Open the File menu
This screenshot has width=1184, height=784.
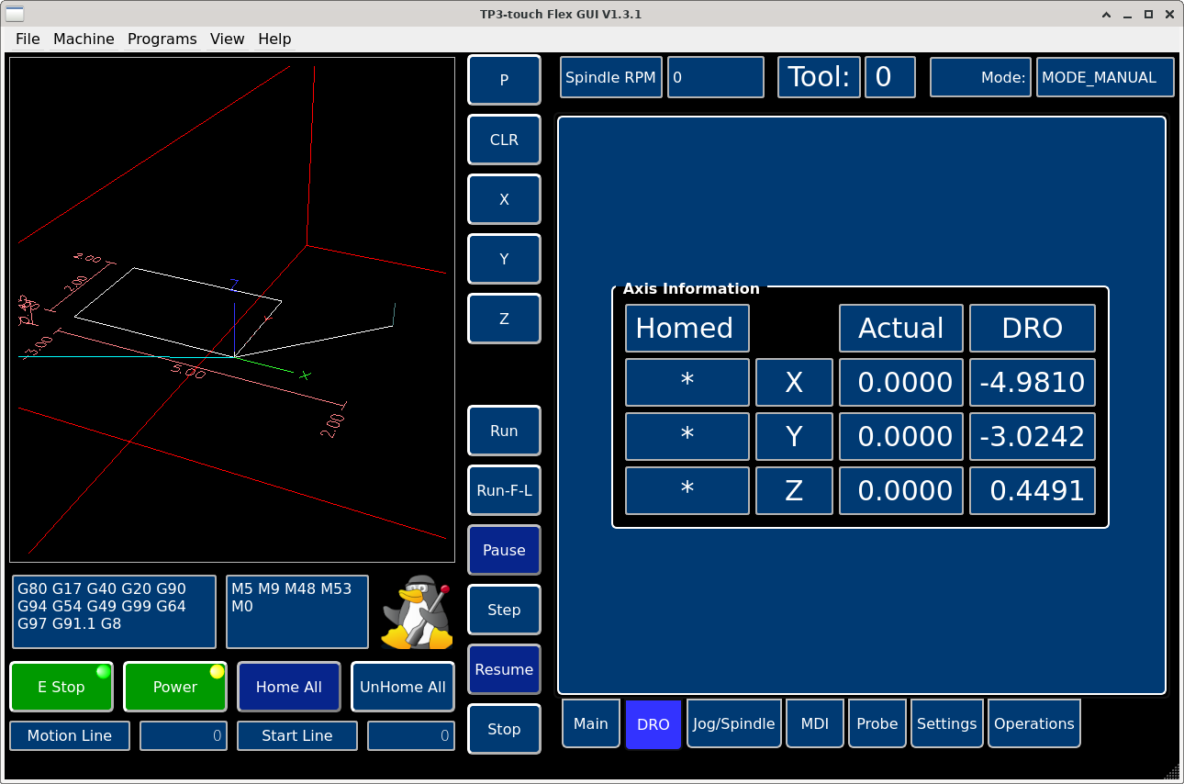pos(28,39)
